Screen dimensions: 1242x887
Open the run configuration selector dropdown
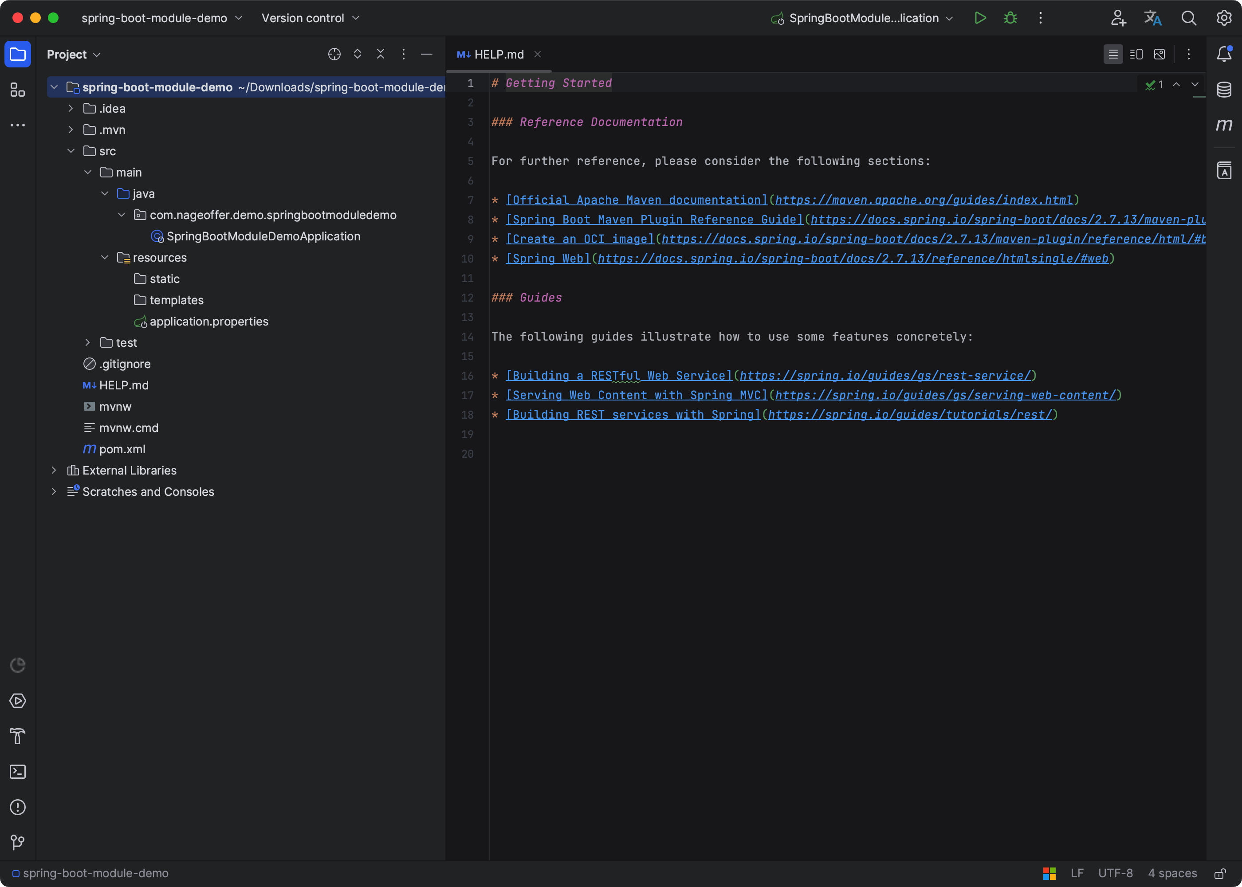pyautogui.click(x=862, y=18)
